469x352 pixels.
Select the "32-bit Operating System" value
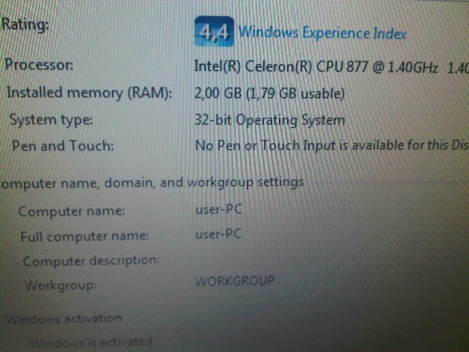coord(269,121)
